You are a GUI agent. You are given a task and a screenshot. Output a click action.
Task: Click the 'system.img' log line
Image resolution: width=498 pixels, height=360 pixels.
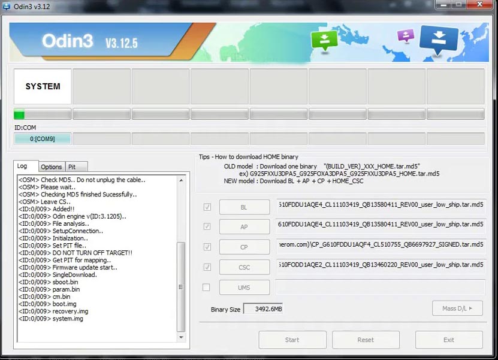50,319
